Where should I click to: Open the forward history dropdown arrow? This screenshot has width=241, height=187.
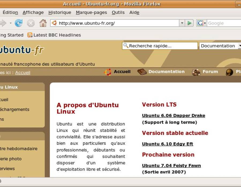11,23
